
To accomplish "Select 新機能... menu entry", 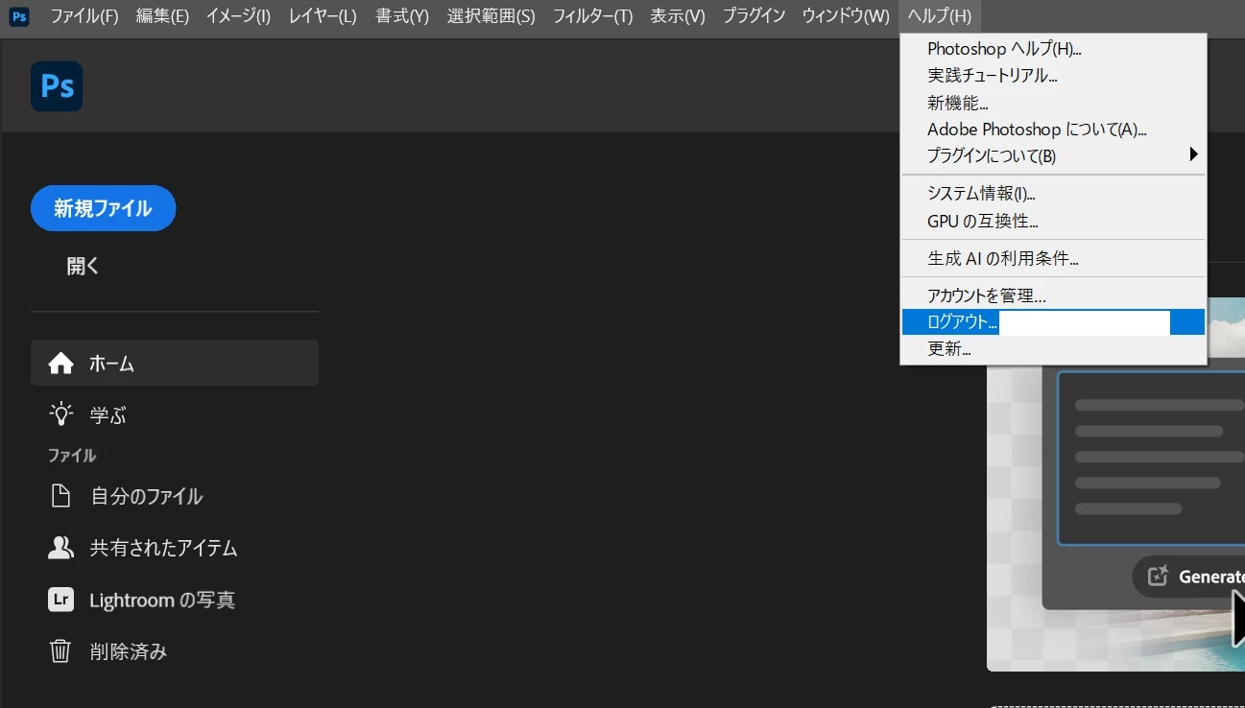I will tap(1053, 102).
